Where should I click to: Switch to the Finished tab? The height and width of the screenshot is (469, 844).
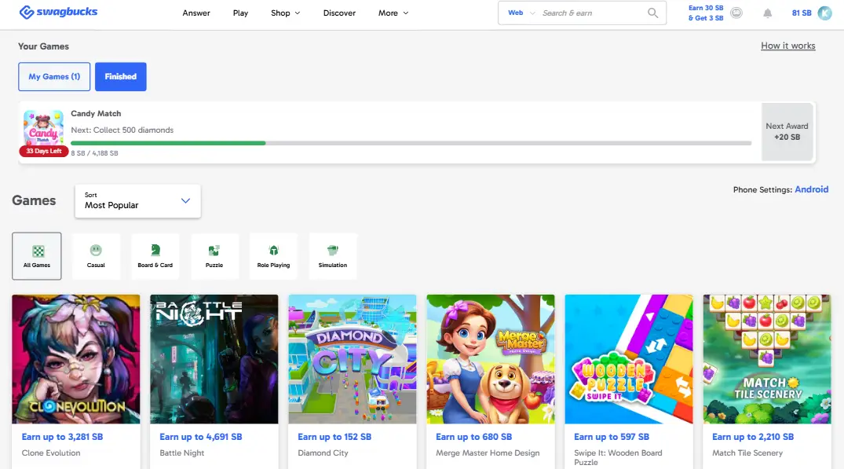120,77
